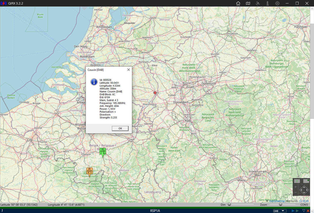This screenshot has height=213, width=314.
Task: Maximize the QIRX window
Action: [x=297, y=3]
